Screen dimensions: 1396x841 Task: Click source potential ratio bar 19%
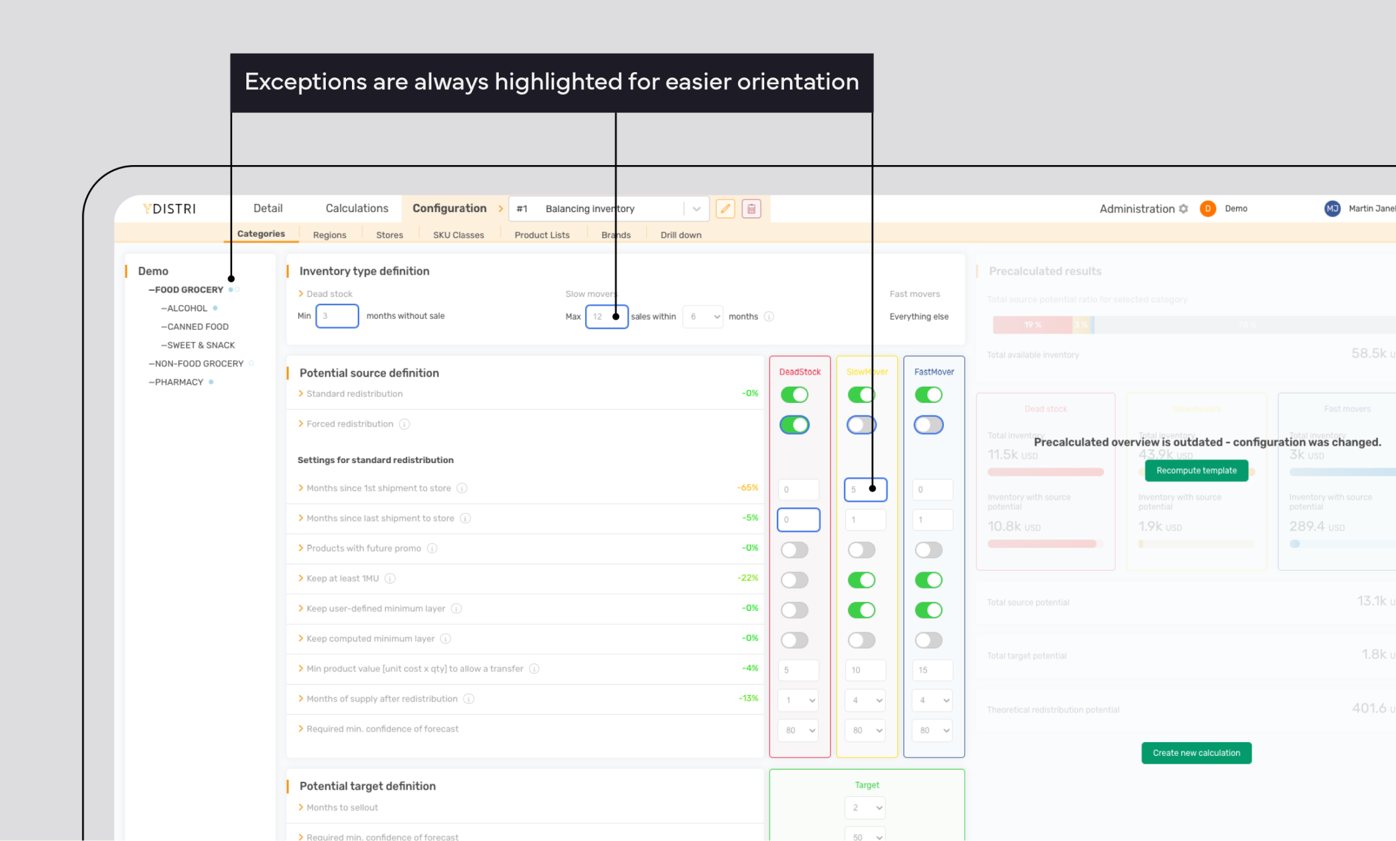tap(1032, 325)
